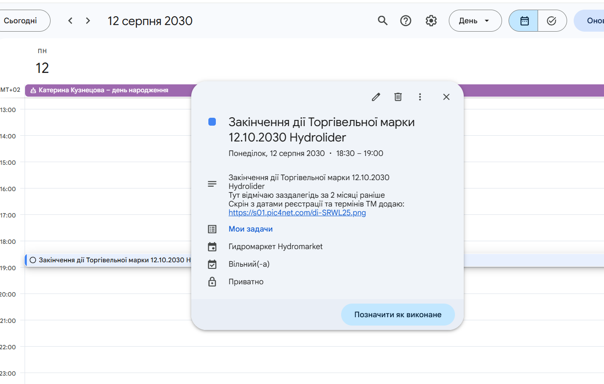Toggle completion circle on the 18:30 task
The image size is (604, 384).
pyautogui.click(x=33, y=260)
